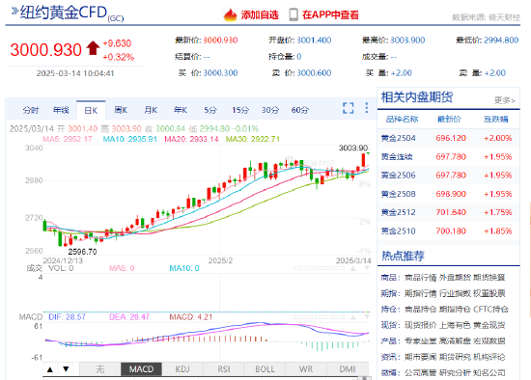531x380 pixels.
Task: Select the 日K chart tab
Action: click(91, 110)
